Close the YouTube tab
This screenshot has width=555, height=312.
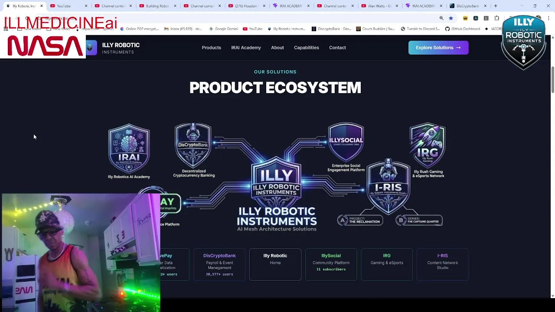(x=86, y=6)
